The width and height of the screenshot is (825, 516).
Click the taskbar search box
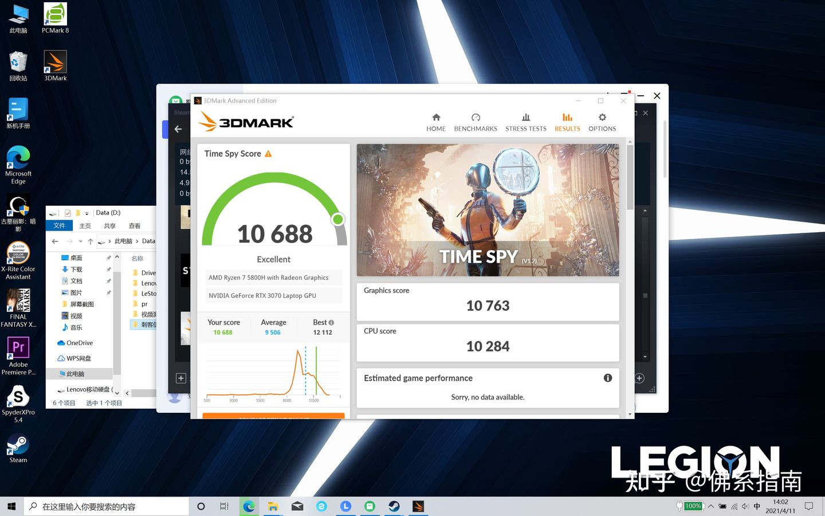pyautogui.click(x=106, y=506)
